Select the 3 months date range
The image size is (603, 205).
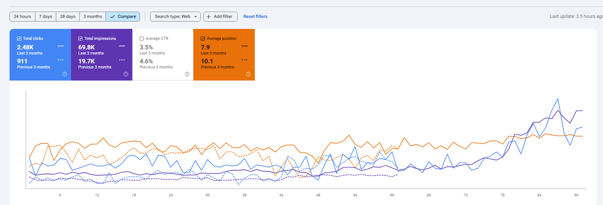pyautogui.click(x=93, y=17)
